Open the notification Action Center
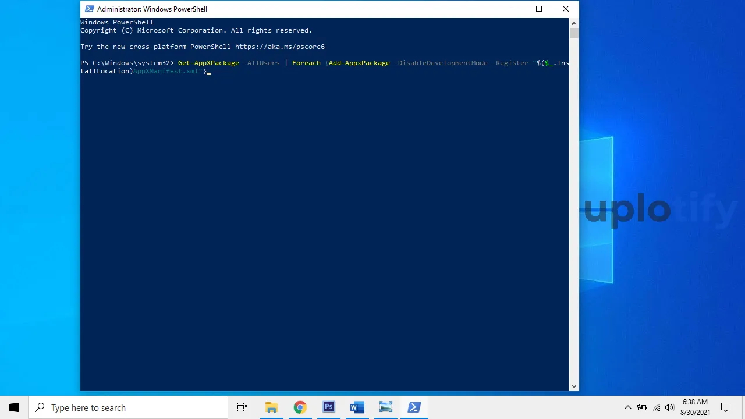Viewport: 745px width, 419px height. [726, 407]
